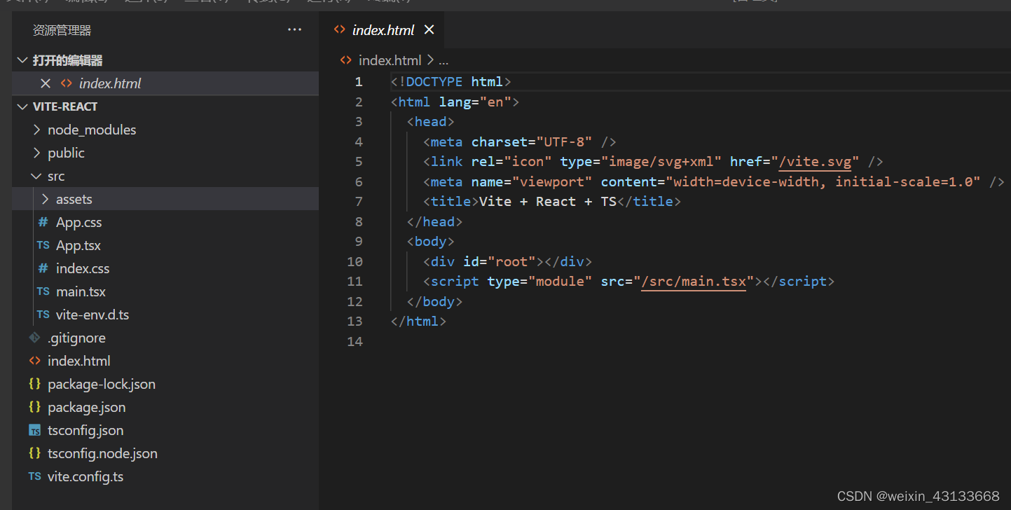This screenshot has width=1011, height=510.
Task: Open vite.config.ts file
Action: pyautogui.click(x=85, y=476)
